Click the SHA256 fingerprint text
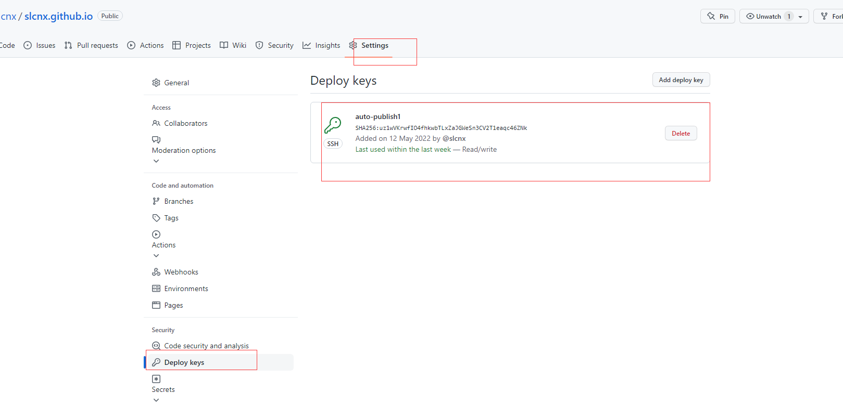Image resolution: width=843 pixels, height=407 pixels. tap(441, 128)
